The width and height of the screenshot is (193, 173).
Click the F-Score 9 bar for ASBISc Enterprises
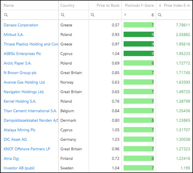[139, 54]
